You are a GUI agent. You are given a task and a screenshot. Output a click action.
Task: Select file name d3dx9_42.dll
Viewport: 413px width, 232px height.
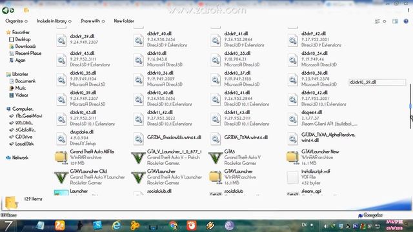314,34
